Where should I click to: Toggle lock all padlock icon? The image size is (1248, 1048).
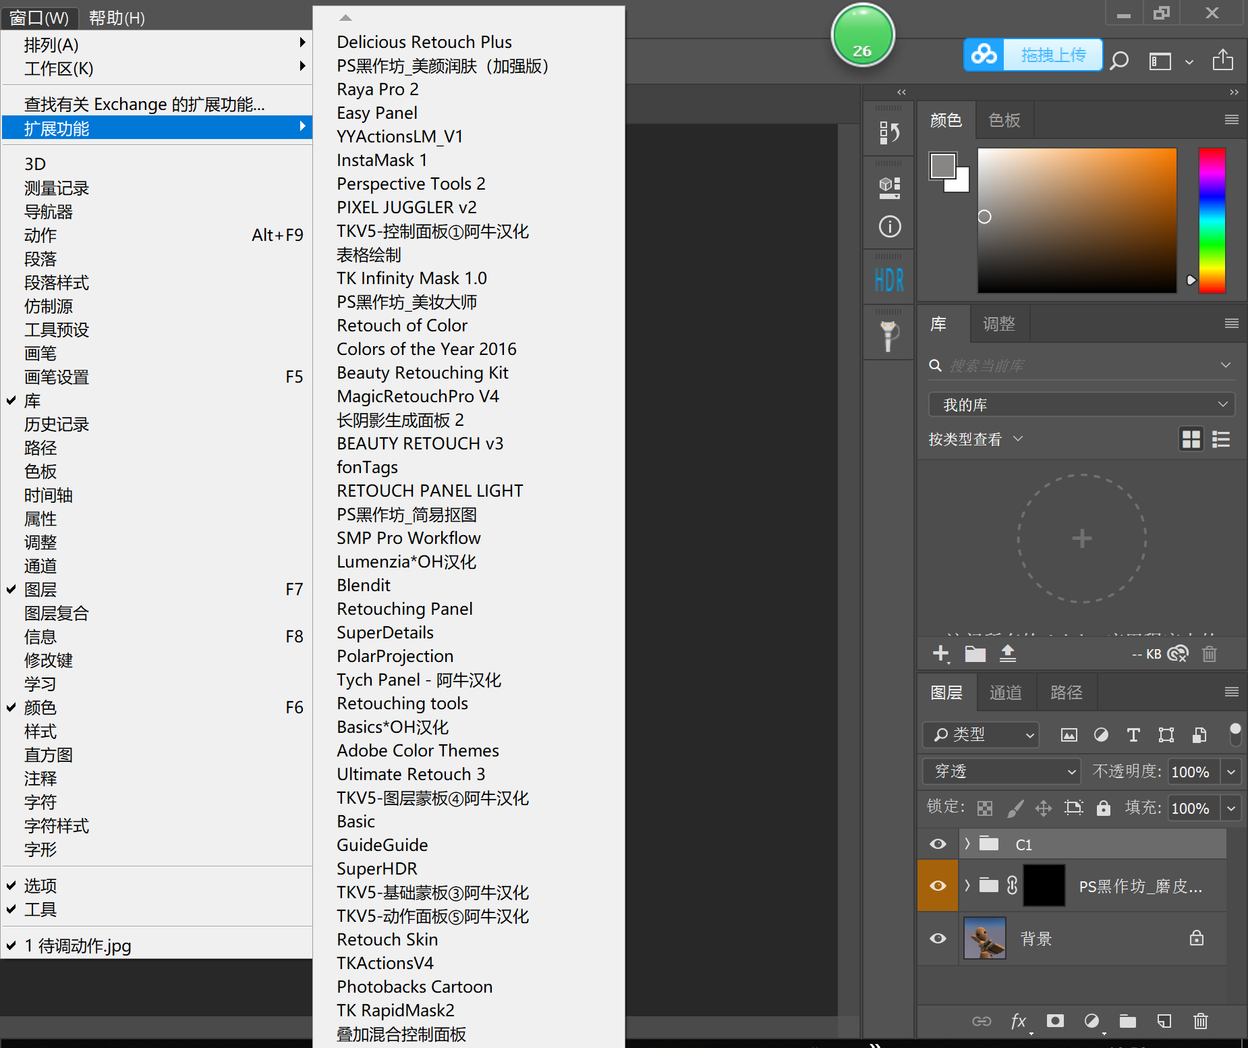point(1103,808)
